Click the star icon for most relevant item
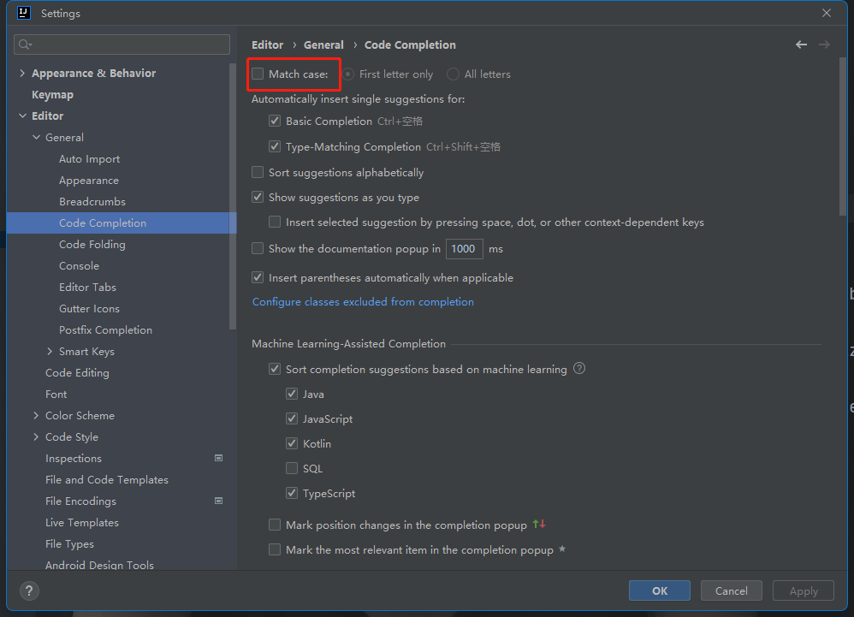 click(562, 549)
